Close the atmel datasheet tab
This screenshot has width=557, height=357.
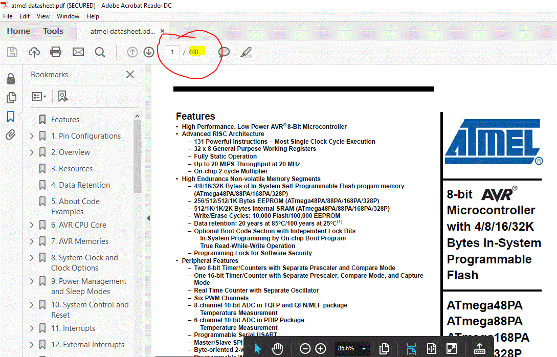(x=162, y=31)
